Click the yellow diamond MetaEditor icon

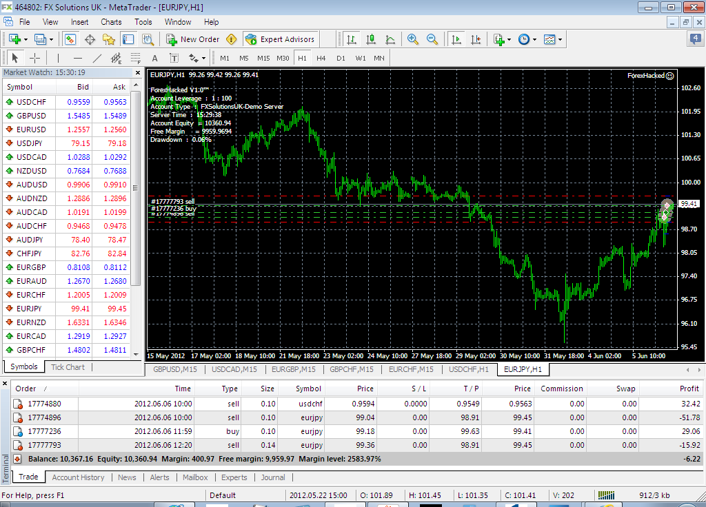pos(232,39)
